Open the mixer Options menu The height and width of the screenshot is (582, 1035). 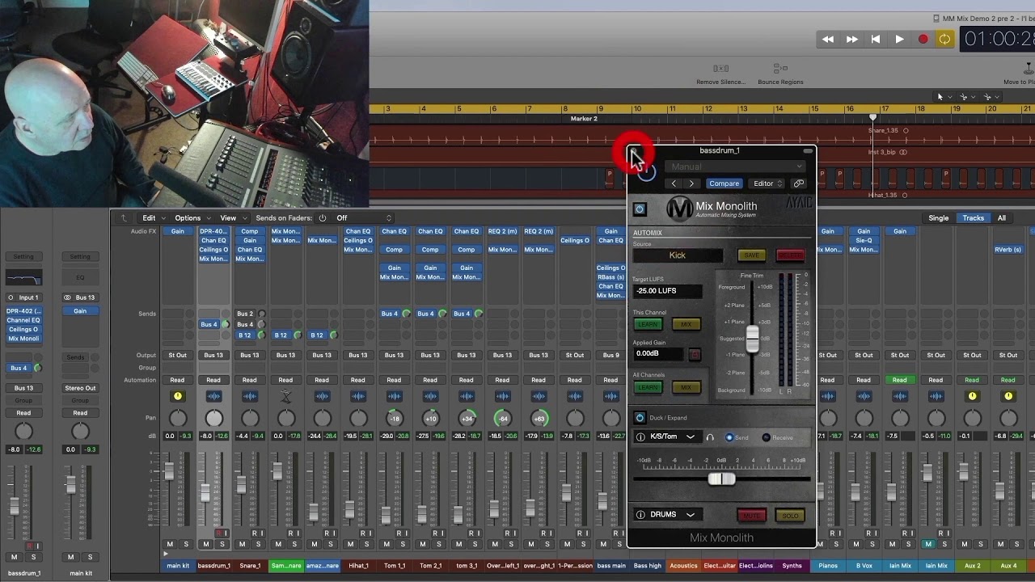[x=192, y=217]
